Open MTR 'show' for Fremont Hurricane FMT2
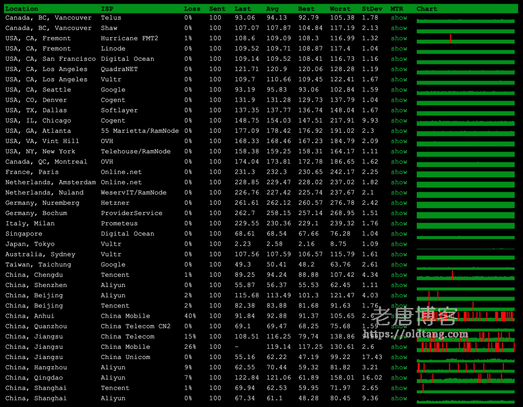Viewport: 523px width, 407px height. (399, 38)
